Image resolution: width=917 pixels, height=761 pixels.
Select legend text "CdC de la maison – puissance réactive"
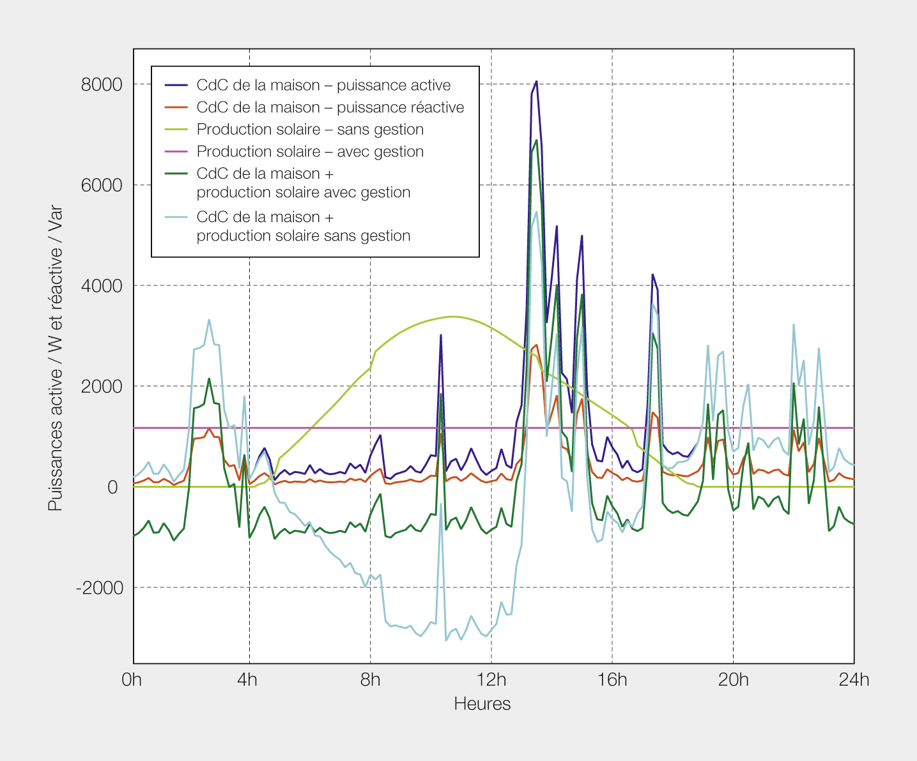pos(330,107)
